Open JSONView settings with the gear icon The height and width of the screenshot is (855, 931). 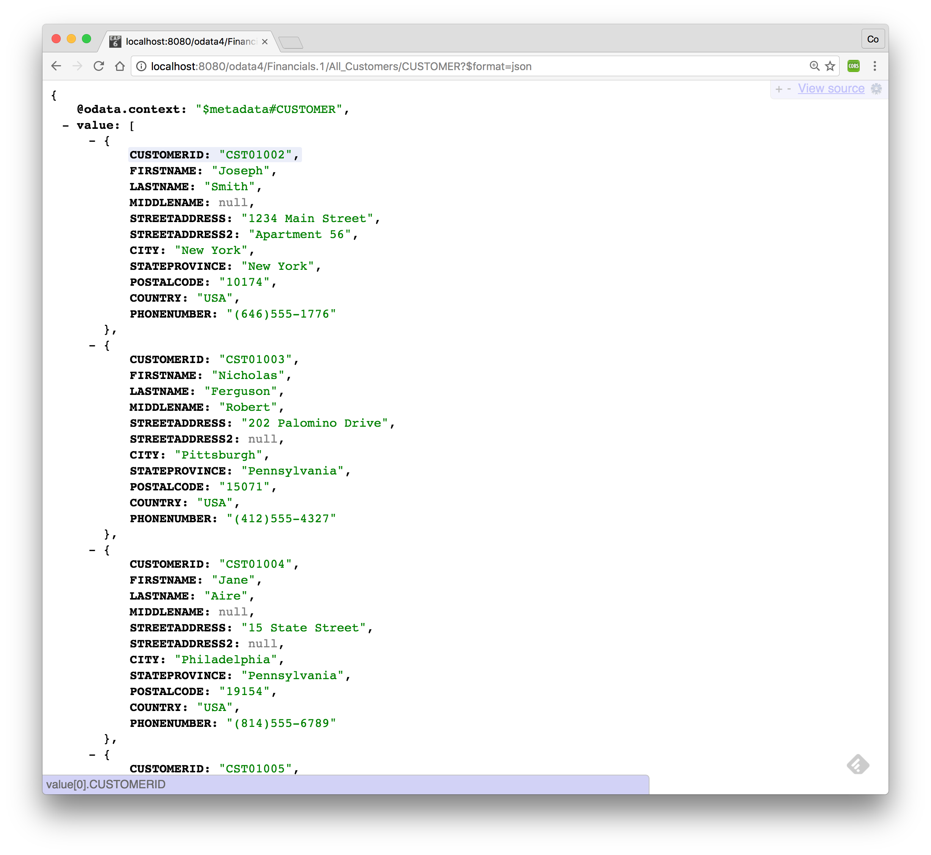coord(876,88)
